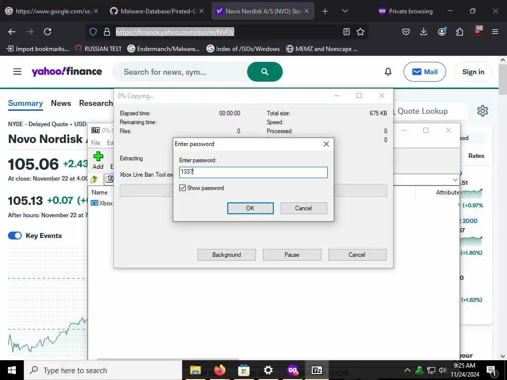
Task: Click the Background button in copying dialog
Action: 226,255
